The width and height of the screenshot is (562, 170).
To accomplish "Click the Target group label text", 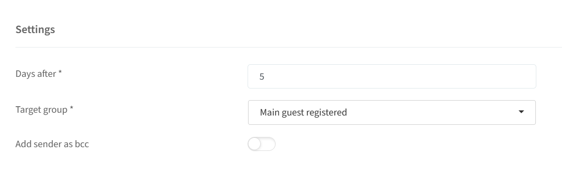I will pyautogui.click(x=41, y=110).
